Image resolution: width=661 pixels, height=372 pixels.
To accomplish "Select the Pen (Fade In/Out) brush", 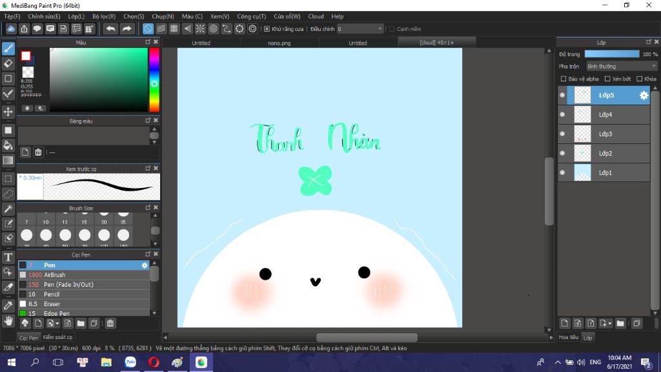I will (x=83, y=285).
